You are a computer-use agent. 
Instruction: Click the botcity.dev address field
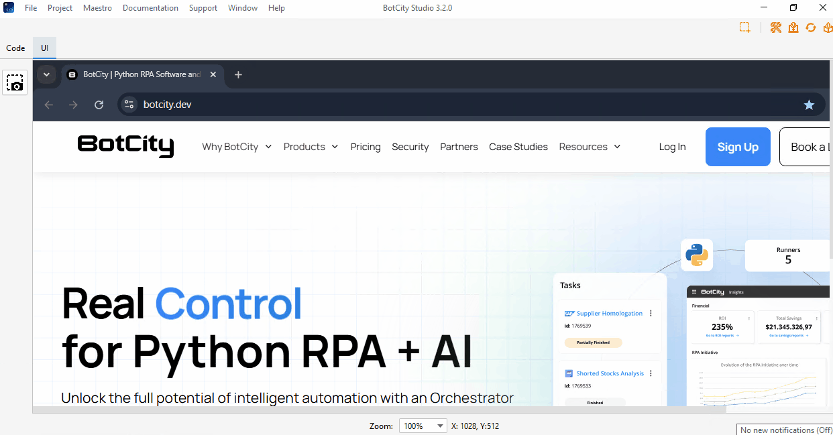point(463,105)
